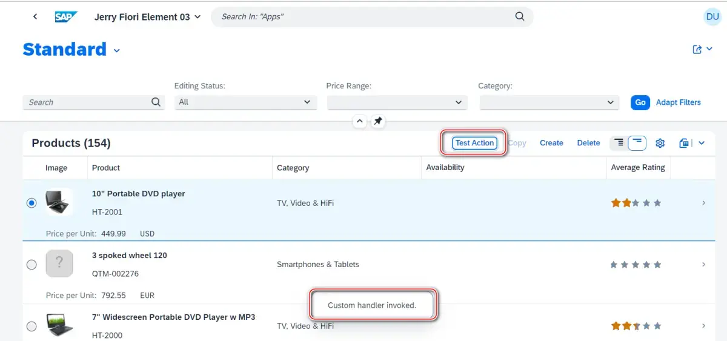Click the product ID HT-2000
727x341 pixels.
[x=107, y=335]
